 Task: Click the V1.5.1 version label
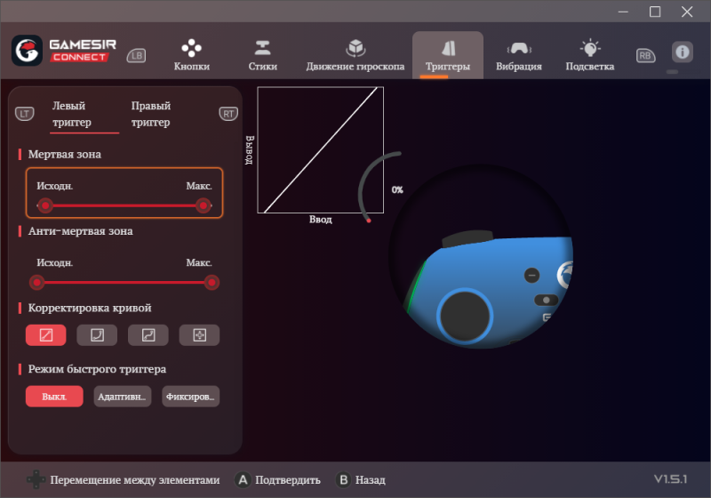(670, 479)
